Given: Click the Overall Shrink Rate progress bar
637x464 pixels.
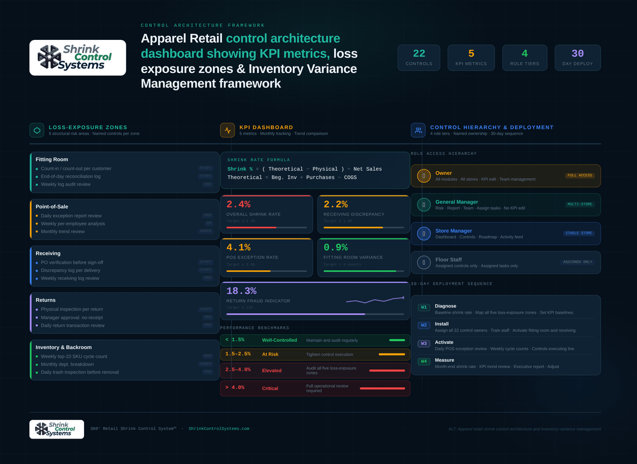Looking at the screenshot, I should [266, 228].
